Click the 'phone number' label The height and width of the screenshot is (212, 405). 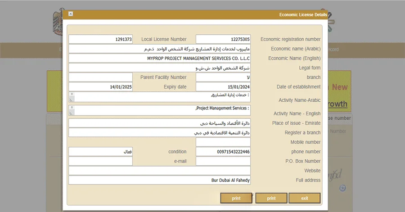306,152
